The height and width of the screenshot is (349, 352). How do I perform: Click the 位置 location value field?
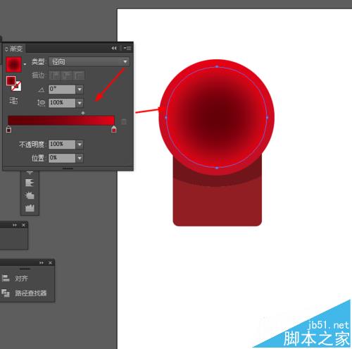[x=62, y=158]
